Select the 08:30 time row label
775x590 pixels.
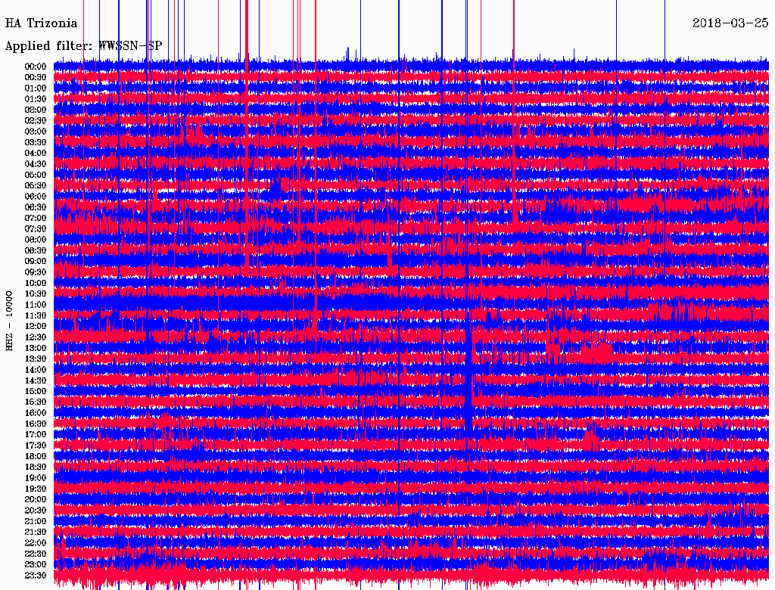(x=36, y=250)
